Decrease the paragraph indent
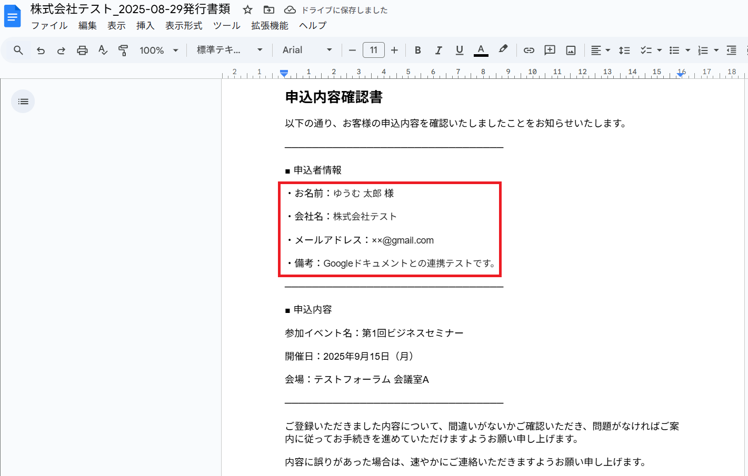Image resolution: width=748 pixels, height=476 pixels. [731, 50]
